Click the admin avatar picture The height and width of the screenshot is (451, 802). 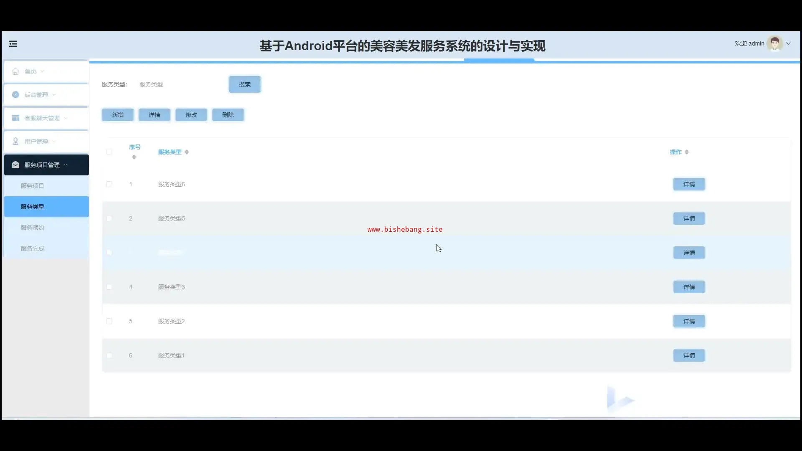pos(775,43)
